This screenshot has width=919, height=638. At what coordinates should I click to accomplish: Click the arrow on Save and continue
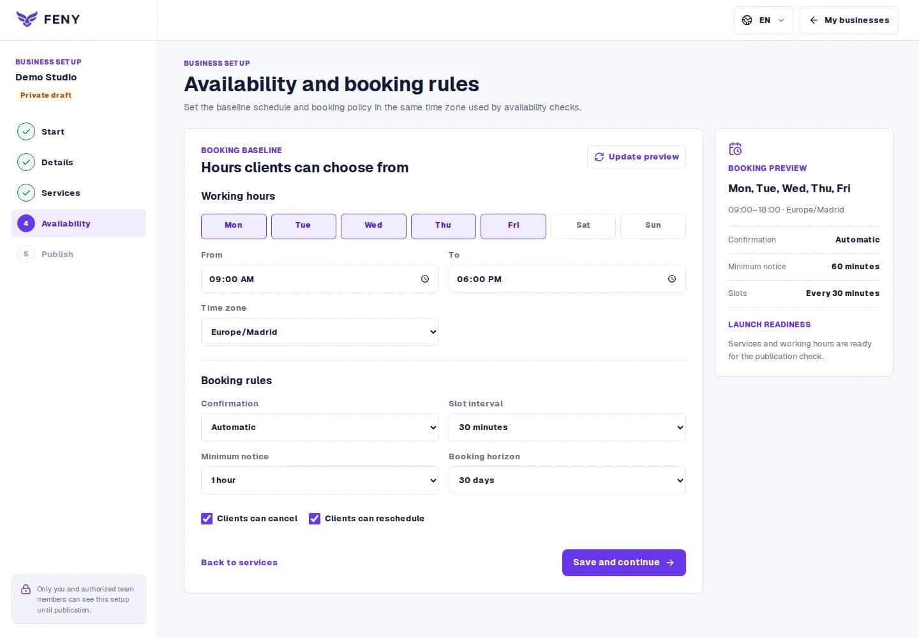click(670, 563)
